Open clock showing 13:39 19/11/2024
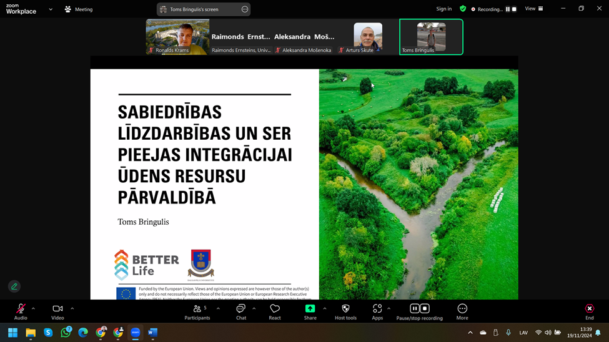609x342 pixels. coord(579,333)
